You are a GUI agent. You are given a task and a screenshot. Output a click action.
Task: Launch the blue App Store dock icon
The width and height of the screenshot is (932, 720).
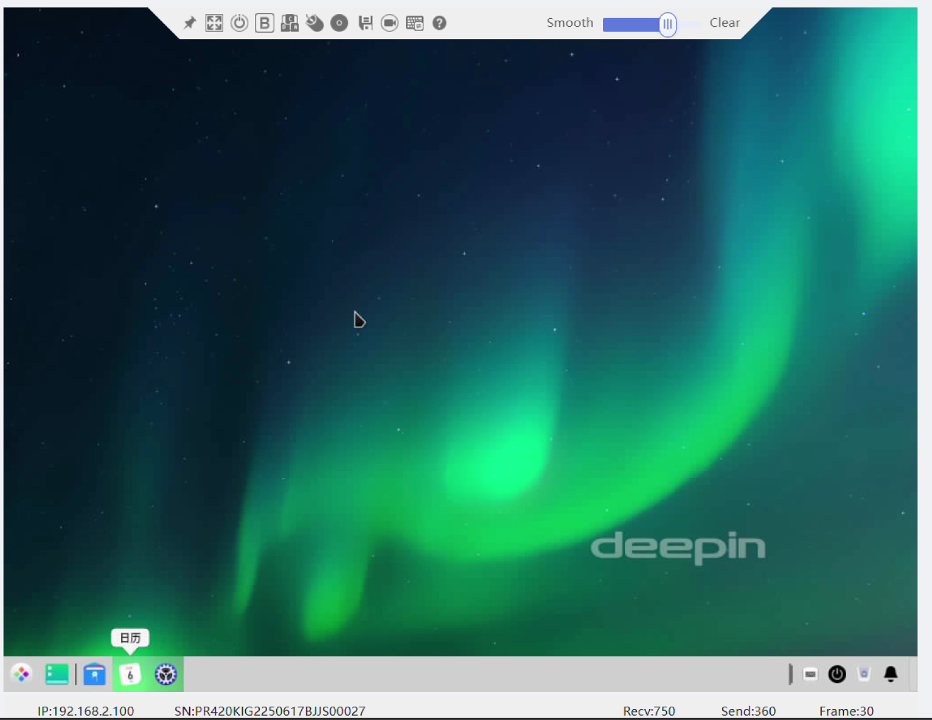pos(94,674)
